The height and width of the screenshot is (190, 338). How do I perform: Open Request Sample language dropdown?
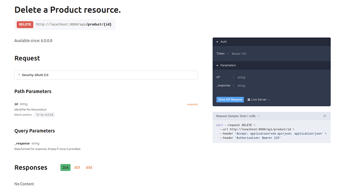pos(238,116)
